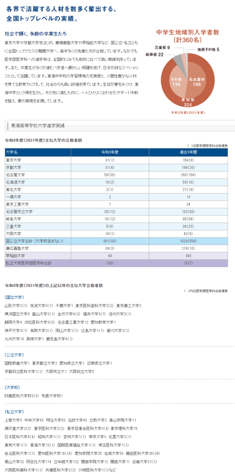Click the 防衛医科大学校3(3) entry
The width and height of the screenshot is (235, 474).
tap(22, 395)
